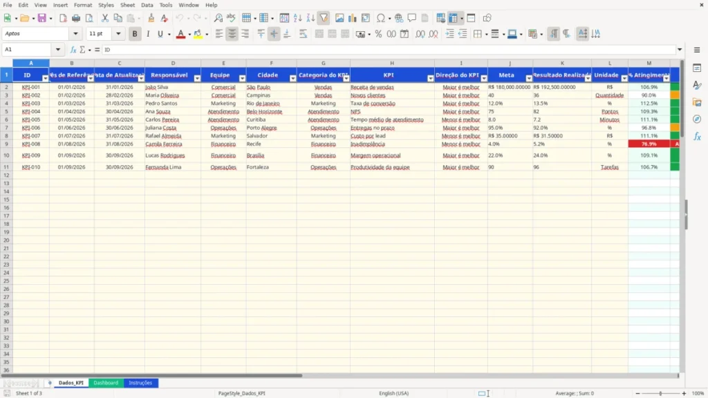Open Font Name dropdown arrow
The image size is (708, 398).
(x=75, y=33)
